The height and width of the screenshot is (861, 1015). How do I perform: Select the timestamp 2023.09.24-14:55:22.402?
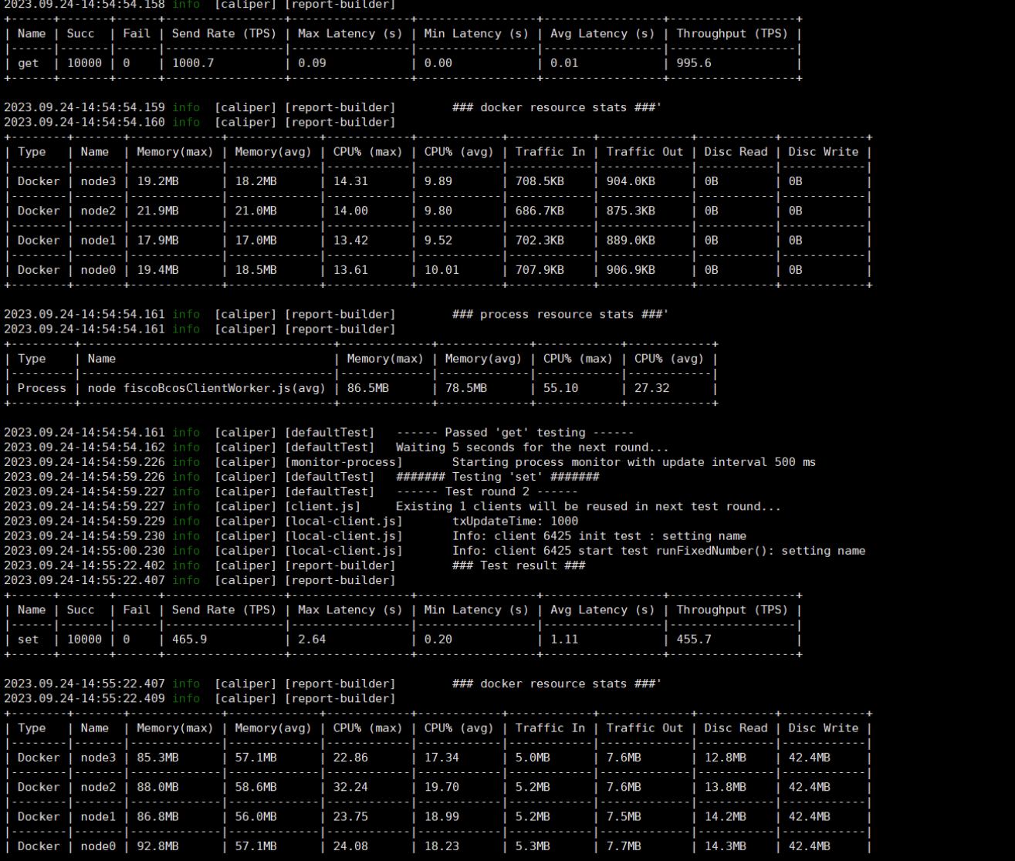[84, 566]
